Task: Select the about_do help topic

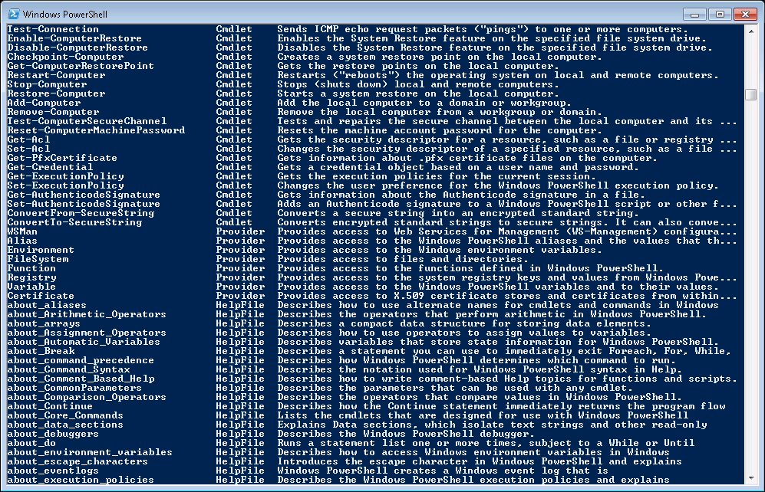Action: 31,443
